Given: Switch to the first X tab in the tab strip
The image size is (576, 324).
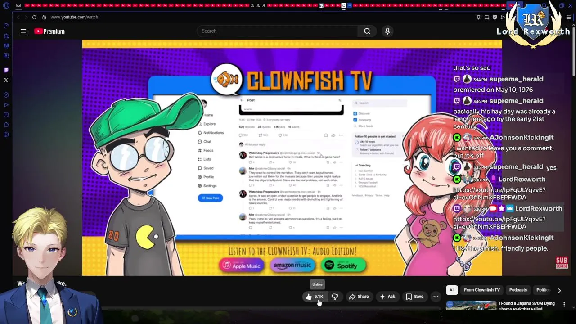Looking at the screenshot, I should click(252, 6).
